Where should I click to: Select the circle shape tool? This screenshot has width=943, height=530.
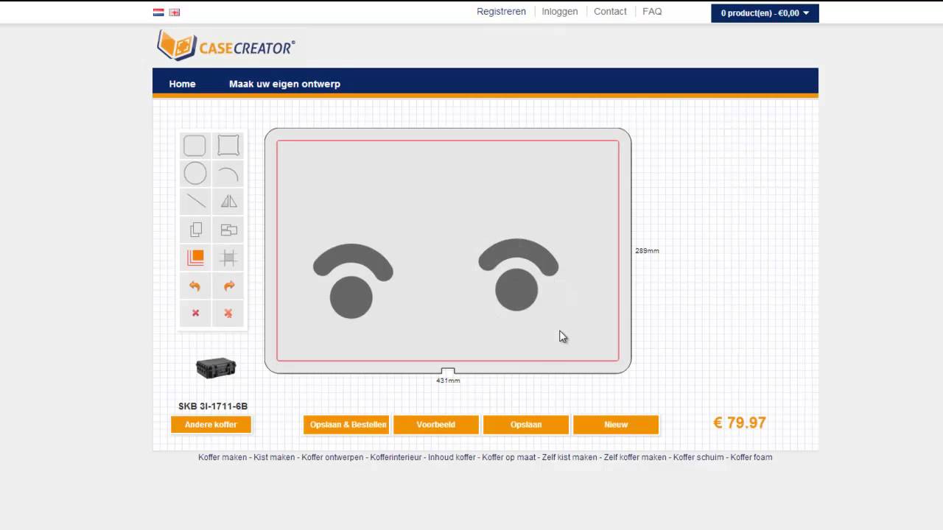coord(194,174)
